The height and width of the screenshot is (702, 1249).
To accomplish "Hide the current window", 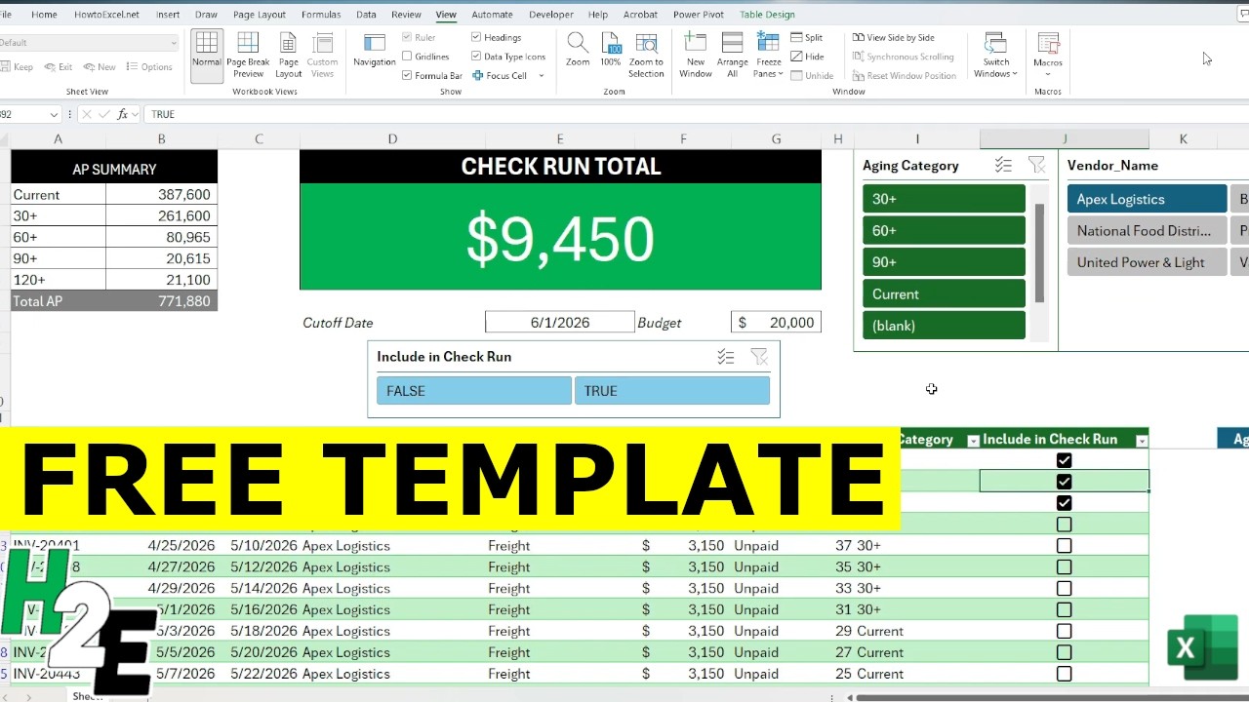I will tap(807, 57).
